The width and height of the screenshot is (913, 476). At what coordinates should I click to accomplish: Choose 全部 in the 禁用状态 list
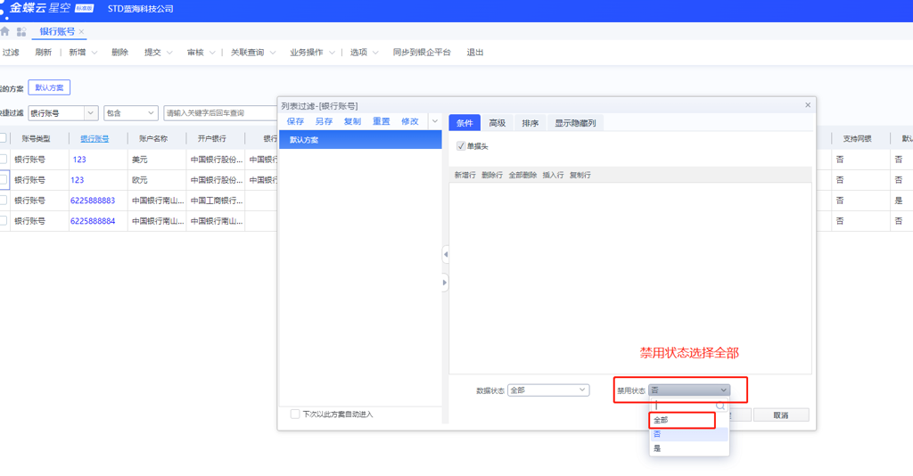689,420
